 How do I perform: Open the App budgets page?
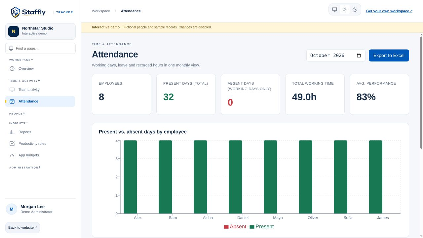(40, 155)
